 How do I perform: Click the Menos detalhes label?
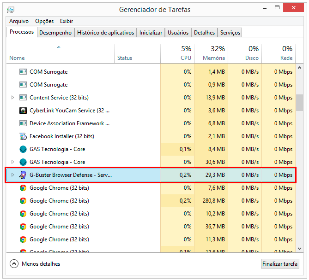click(41, 264)
